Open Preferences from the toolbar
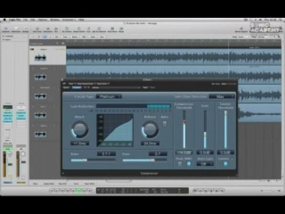Screen dimensions: 285x214 tap(16, 29)
